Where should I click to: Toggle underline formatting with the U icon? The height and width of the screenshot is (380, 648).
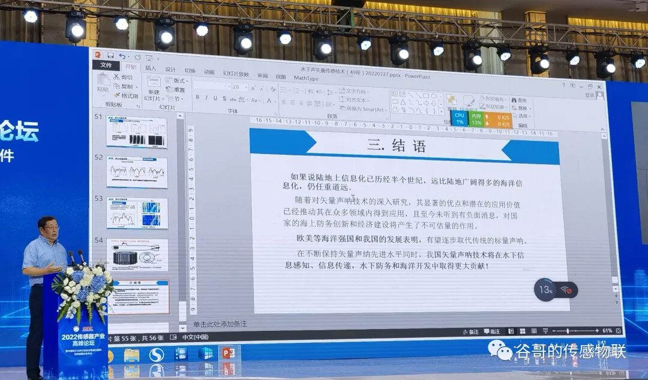coord(215,97)
